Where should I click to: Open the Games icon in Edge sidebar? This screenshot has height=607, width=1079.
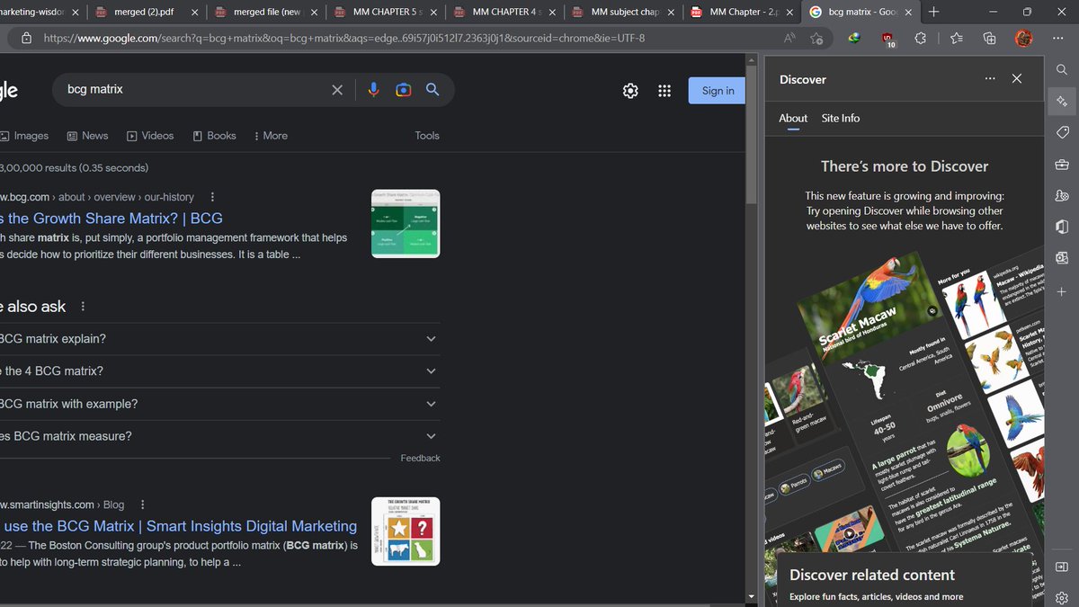(x=1062, y=195)
